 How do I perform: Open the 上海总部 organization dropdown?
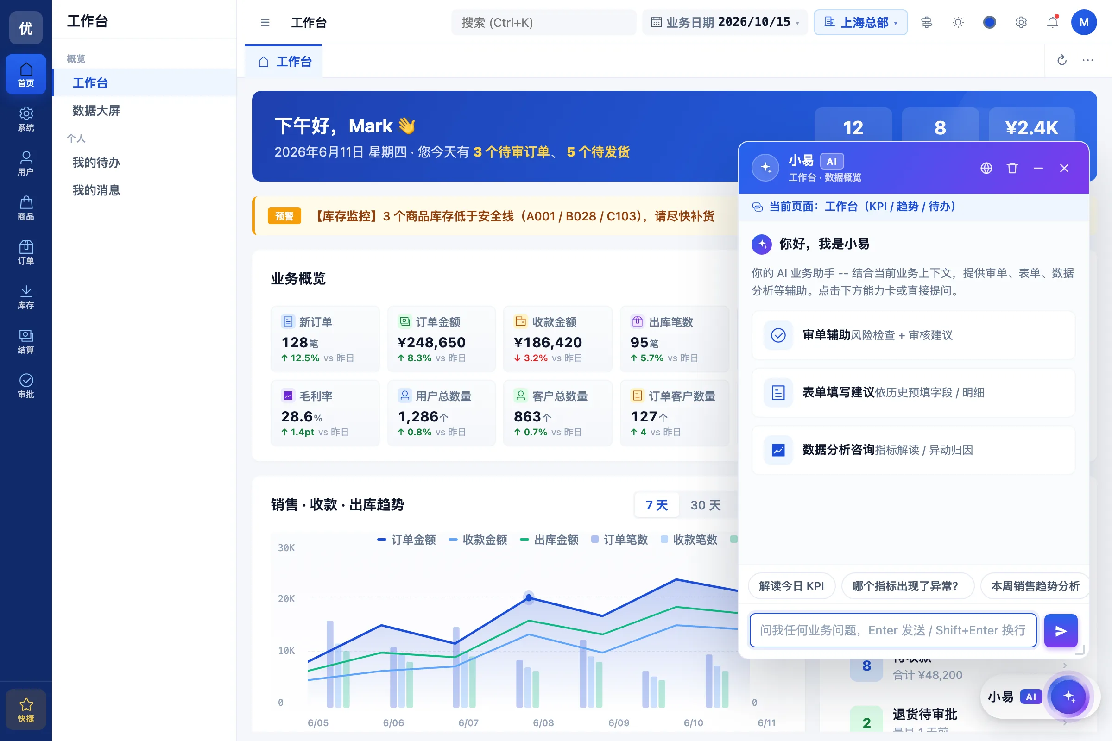tap(860, 22)
